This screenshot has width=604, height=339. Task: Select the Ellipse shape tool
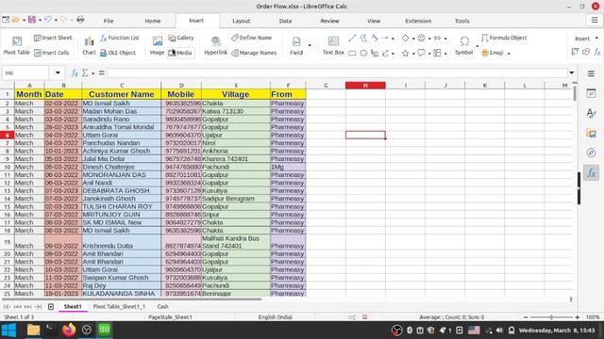[x=363, y=53]
